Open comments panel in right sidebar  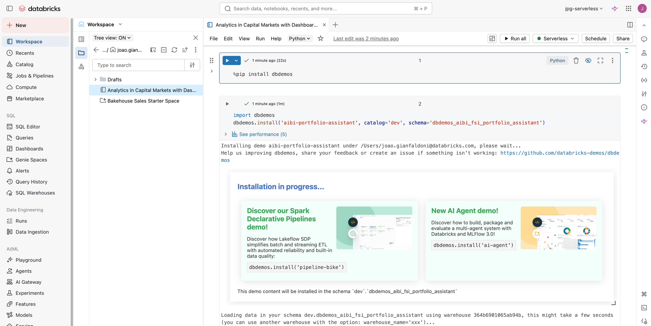point(644,39)
